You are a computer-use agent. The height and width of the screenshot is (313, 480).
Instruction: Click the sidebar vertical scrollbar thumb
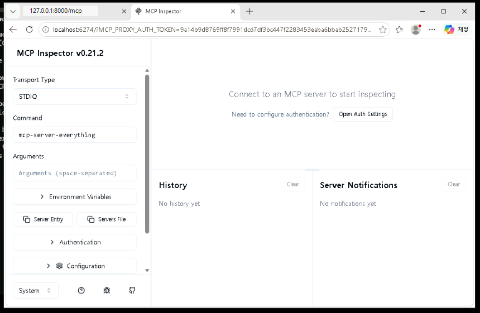tap(147, 154)
